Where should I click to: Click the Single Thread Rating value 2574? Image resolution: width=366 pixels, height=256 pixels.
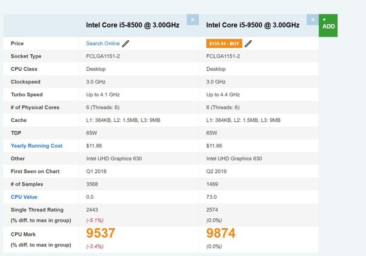(212, 210)
